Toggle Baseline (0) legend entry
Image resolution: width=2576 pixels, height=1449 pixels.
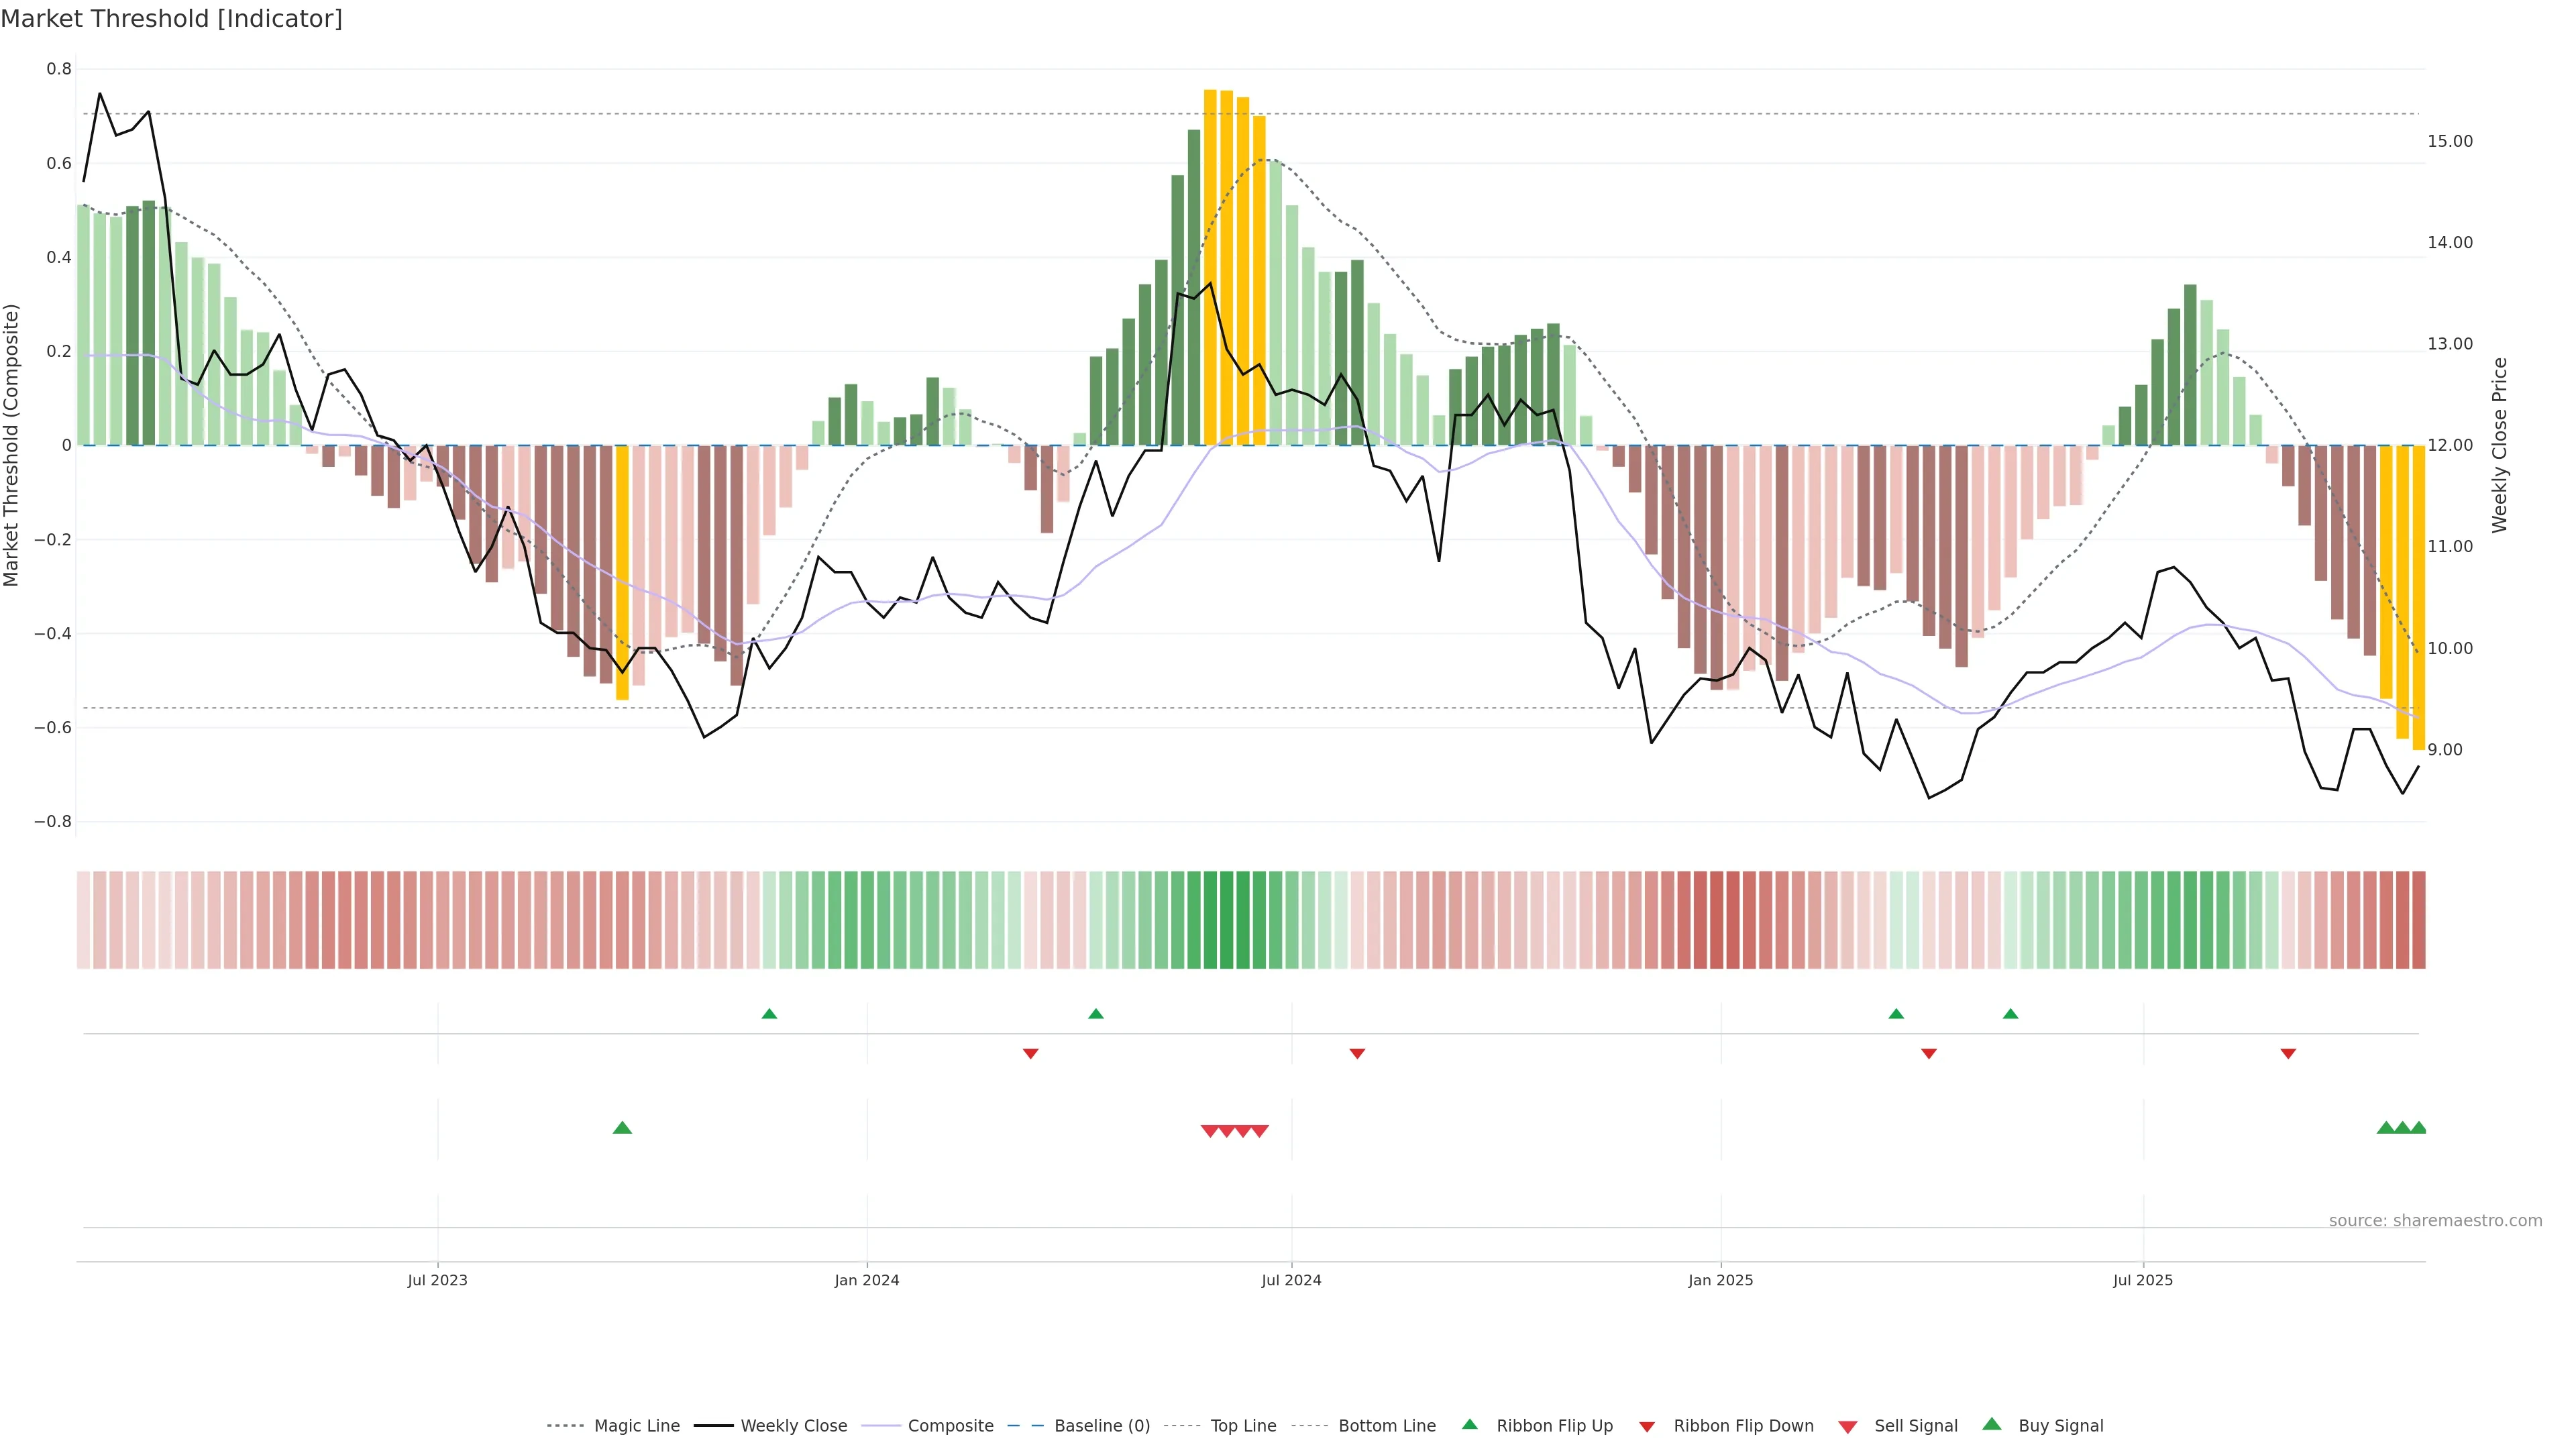pos(1102,1426)
